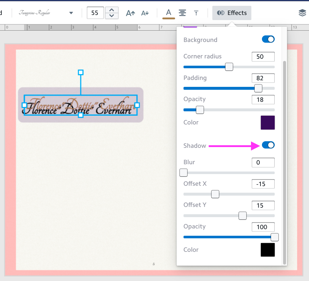Click the font size field showing 55
Screen dimensions: 309x281
(95, 13)
